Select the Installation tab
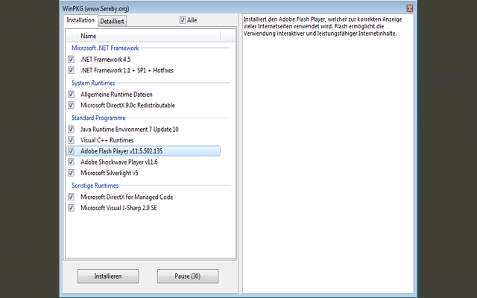The width and height of the screenshot is (477, 298). click(x=80, y=20)
